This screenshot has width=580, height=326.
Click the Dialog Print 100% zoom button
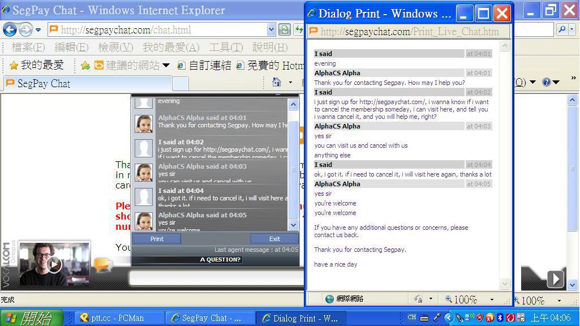click(x=461, y=299)
